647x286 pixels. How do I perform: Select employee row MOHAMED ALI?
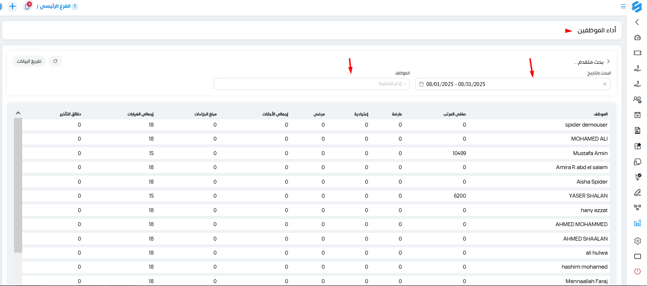pos(315,139)
